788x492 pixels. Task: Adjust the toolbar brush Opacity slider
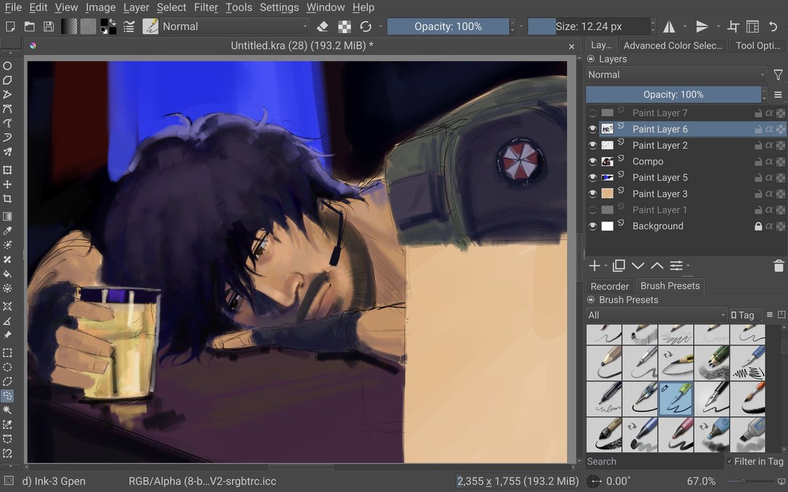[448, 26]
